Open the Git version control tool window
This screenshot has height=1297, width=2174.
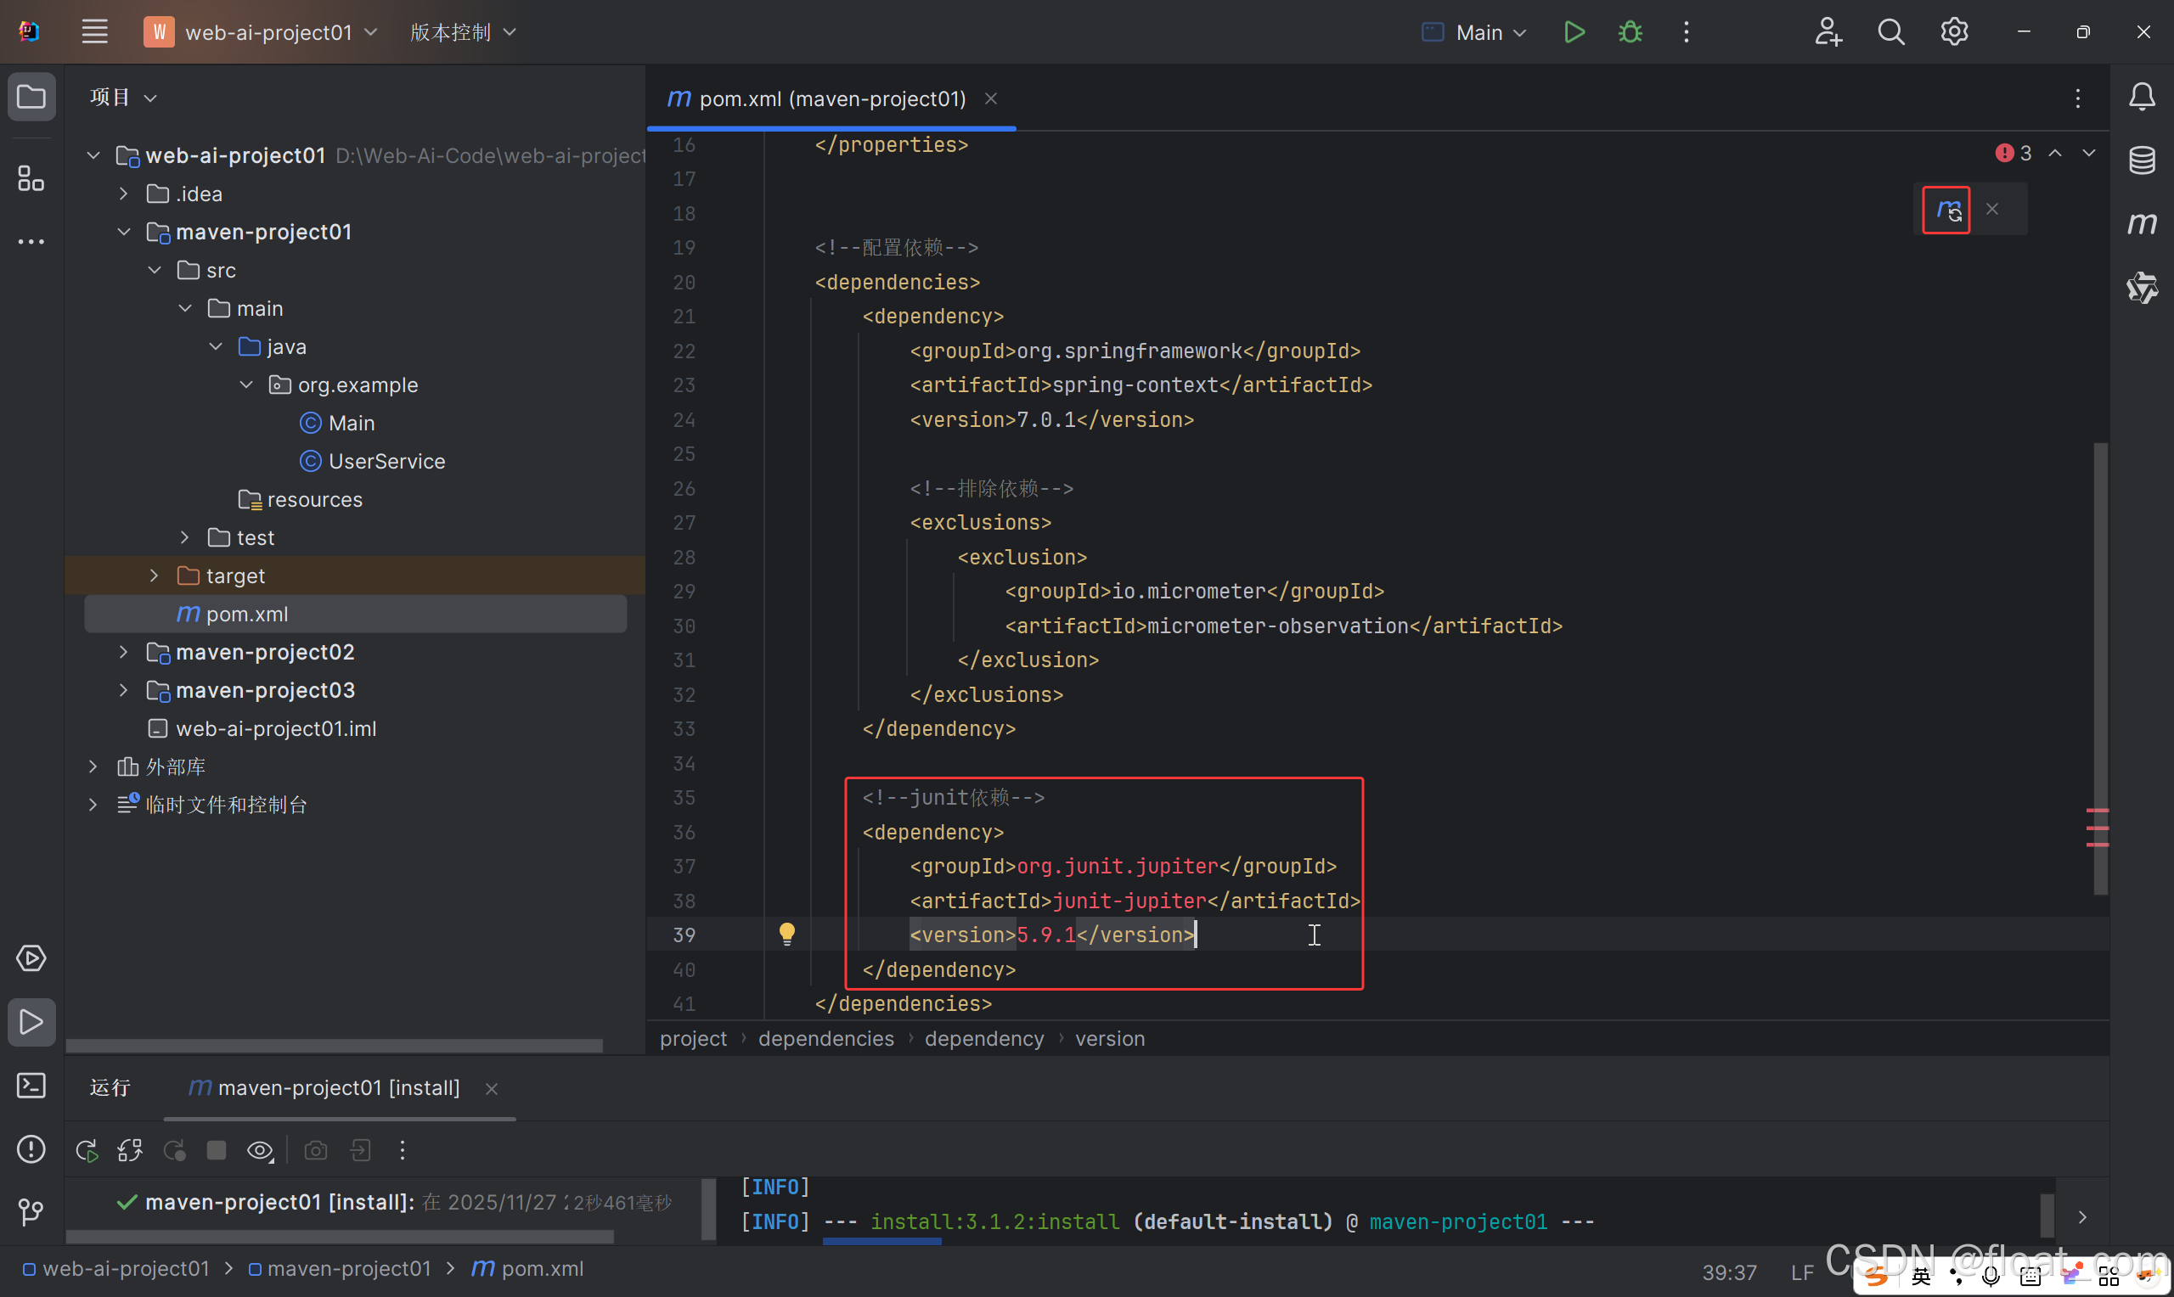(x=31, y=1211)
